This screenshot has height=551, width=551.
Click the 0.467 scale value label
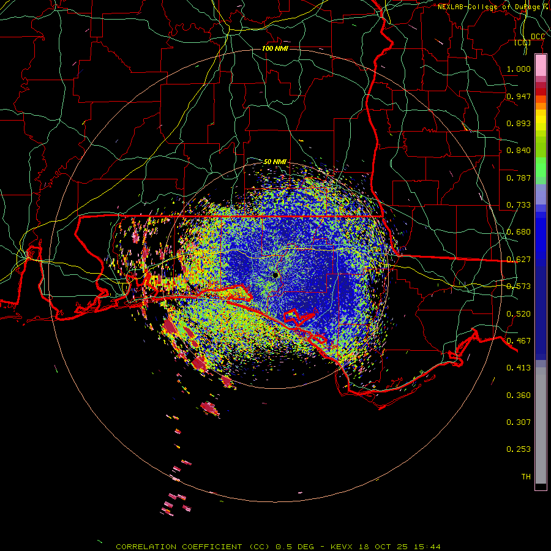pyautogui.click(x=519, y=341)
